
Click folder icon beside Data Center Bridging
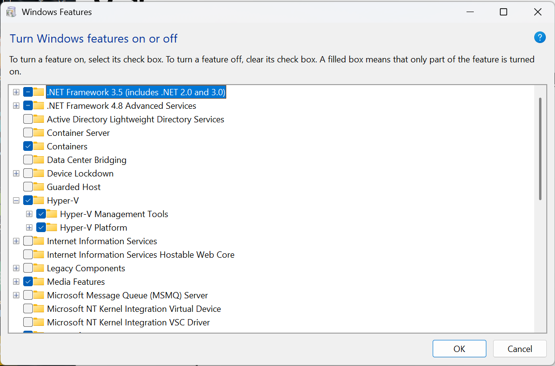point(39,160)
